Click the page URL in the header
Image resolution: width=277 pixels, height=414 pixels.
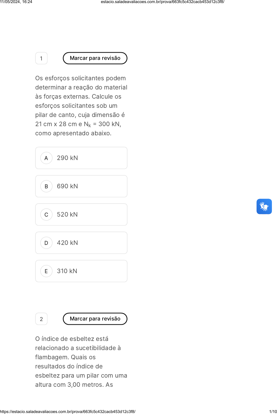163,2
